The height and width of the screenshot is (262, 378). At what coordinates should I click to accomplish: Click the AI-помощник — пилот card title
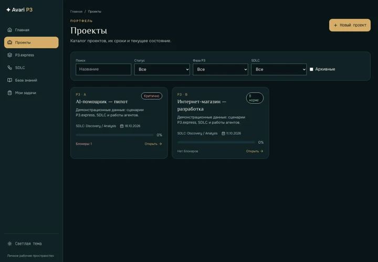[x=102, y=102]
